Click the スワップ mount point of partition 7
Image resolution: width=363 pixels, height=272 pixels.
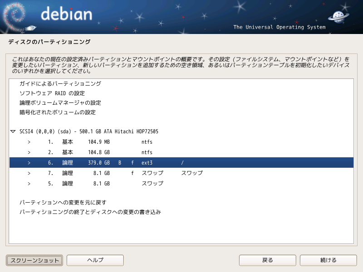192,173
